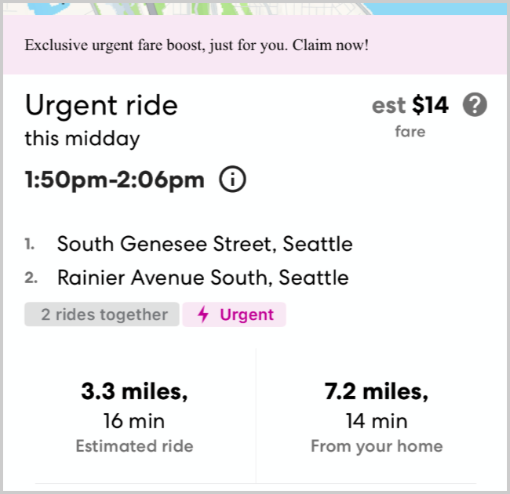Image resolution: width=510 pixels, height=494 pixels.
Task: Click the Estimated ride label
Action: point(134,446)
